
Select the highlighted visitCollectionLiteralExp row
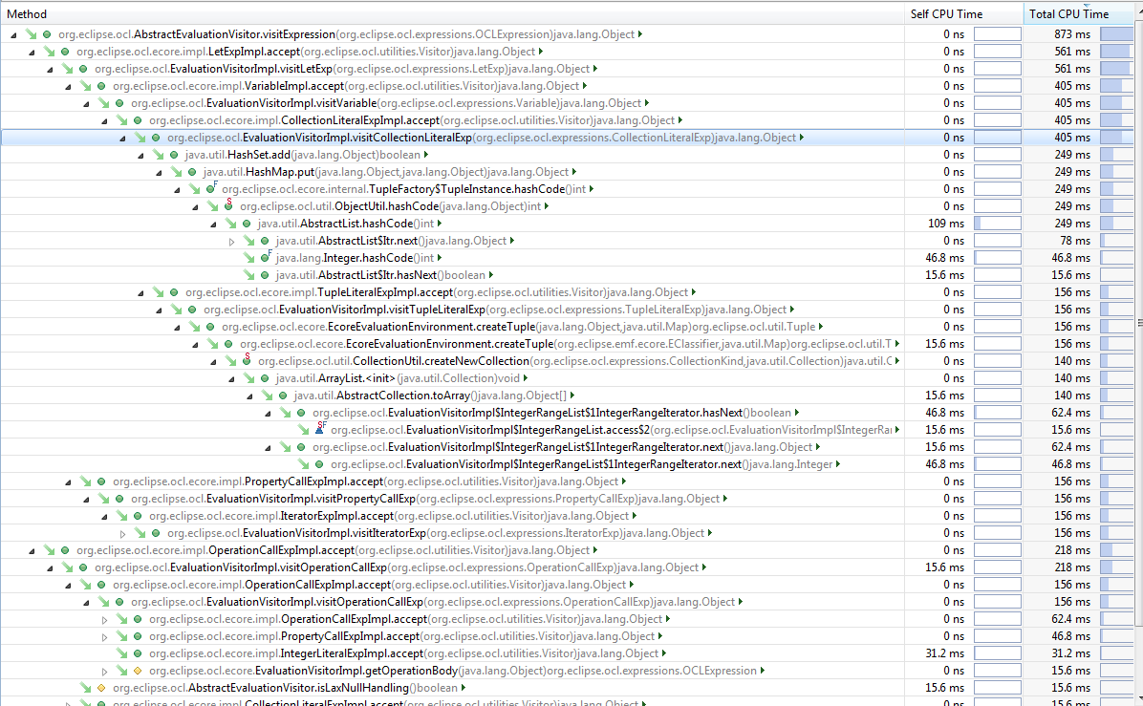click(478, 138)
